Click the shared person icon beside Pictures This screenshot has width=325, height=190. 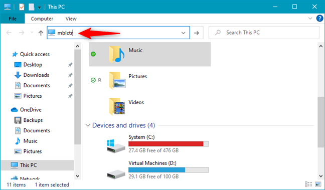(x=99, y=80)
